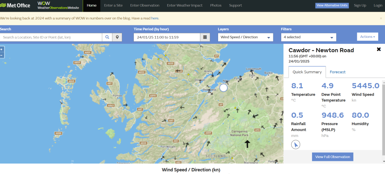Dismiss the 2024 summary notification banner
385x174 pixels.
(x=380, y=18)
